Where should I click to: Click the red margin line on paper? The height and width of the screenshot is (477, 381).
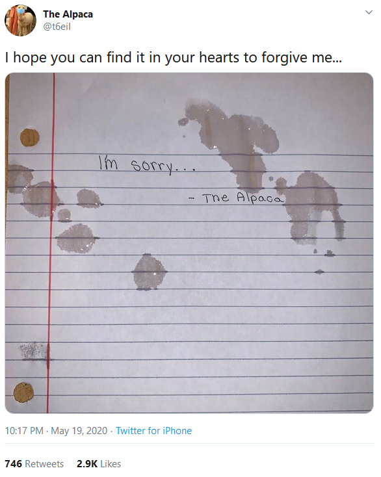[51, 243]
